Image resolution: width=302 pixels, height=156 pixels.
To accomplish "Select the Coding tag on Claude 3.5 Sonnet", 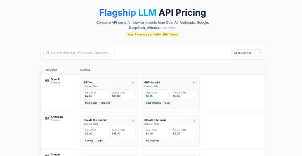I will click(x=89, y=141).
